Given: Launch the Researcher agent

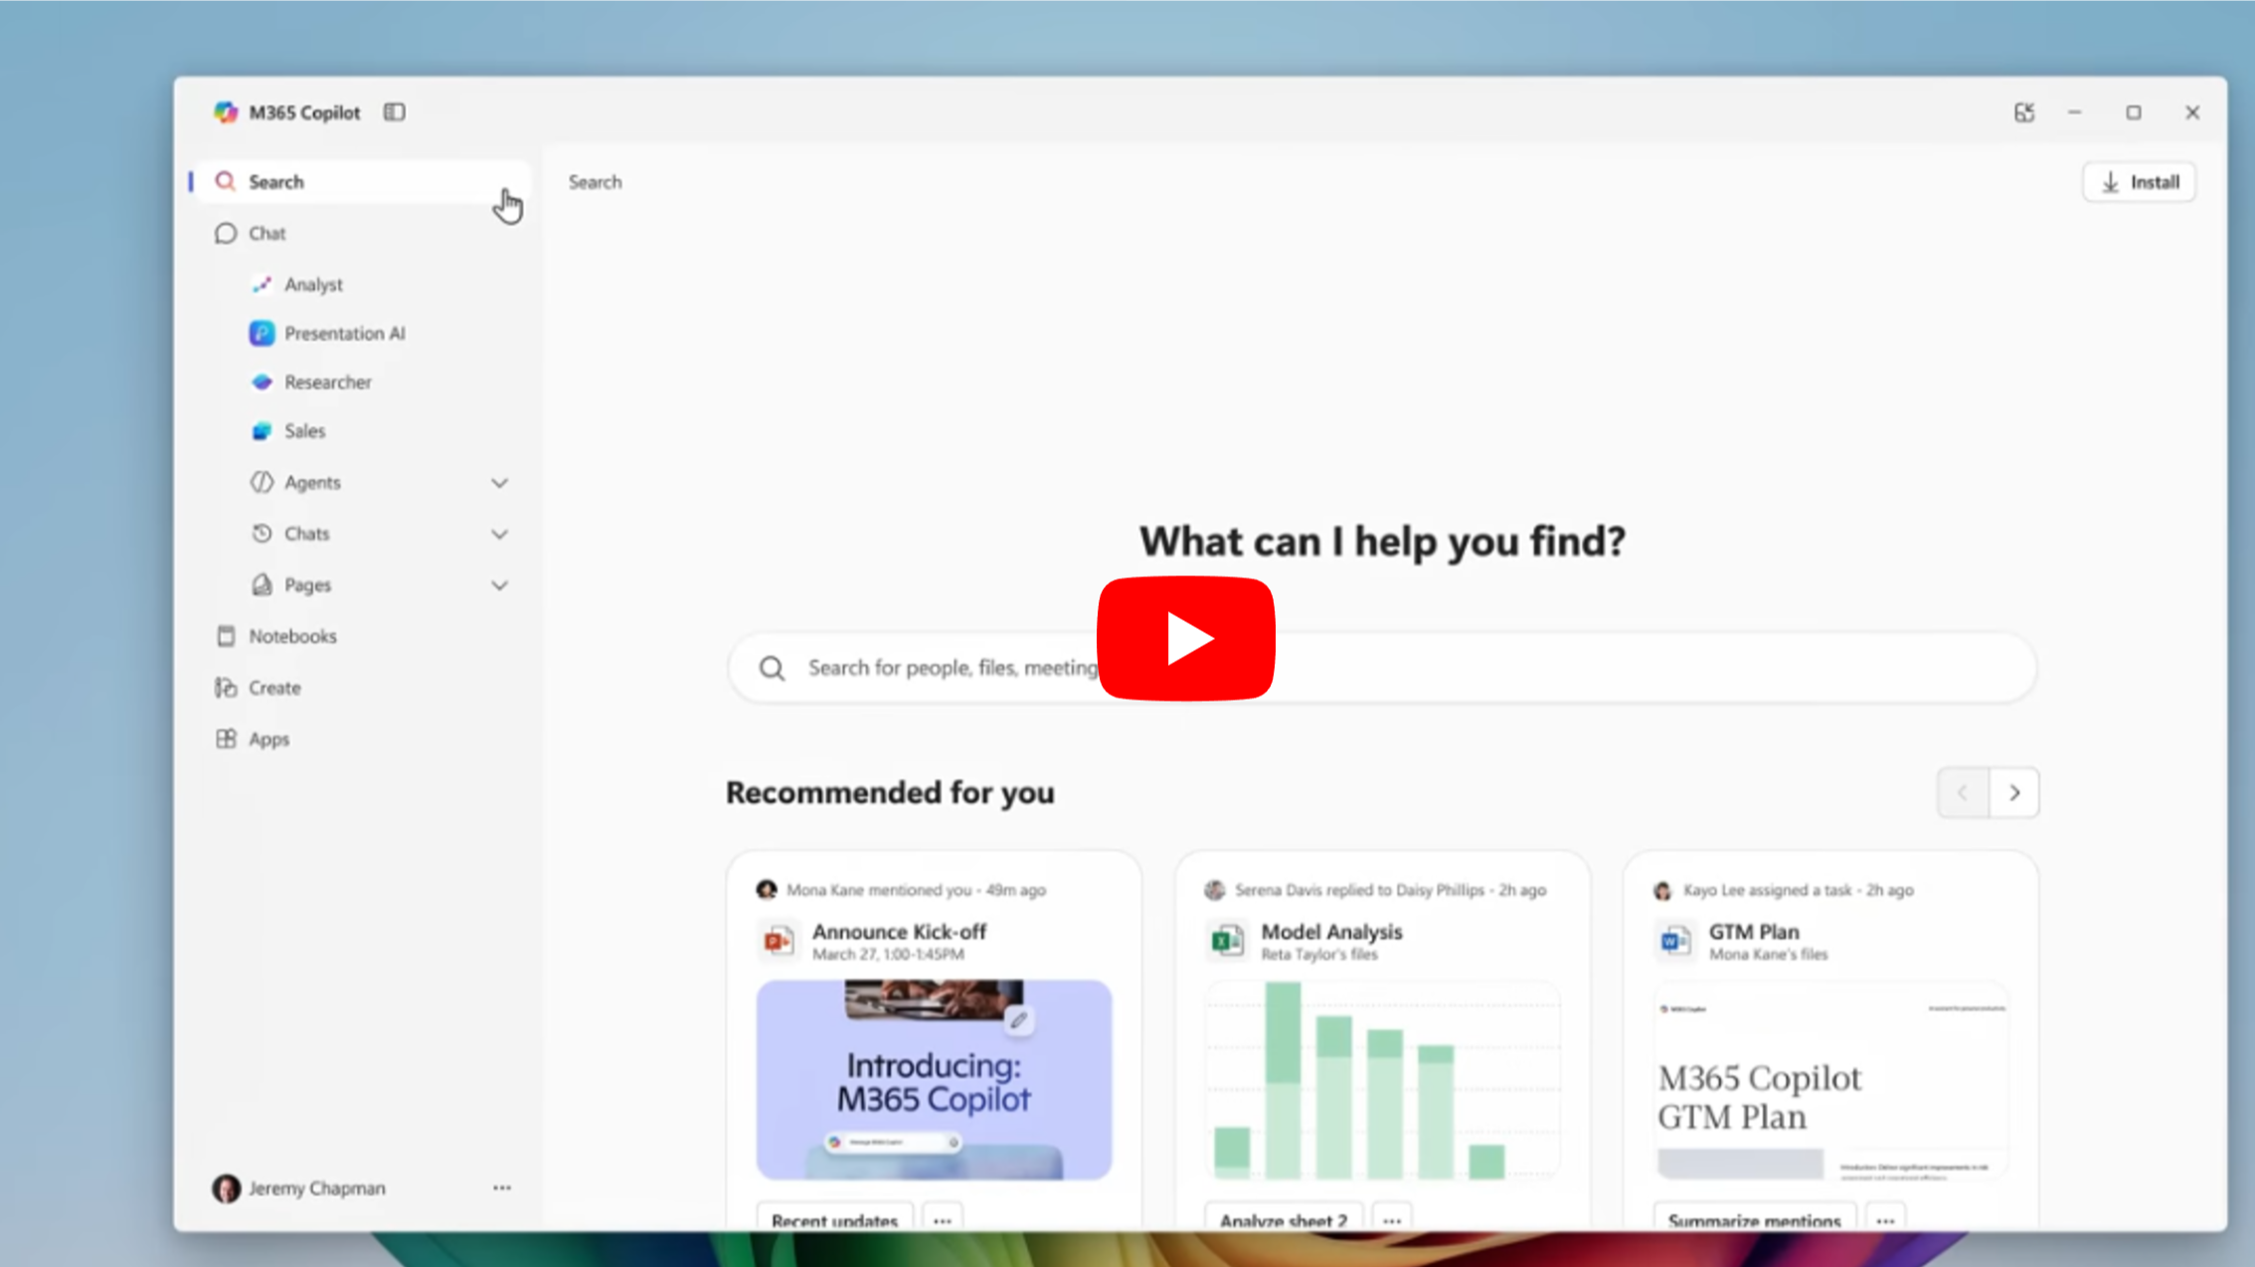Looking at the screenshot, I should [327, 383].
